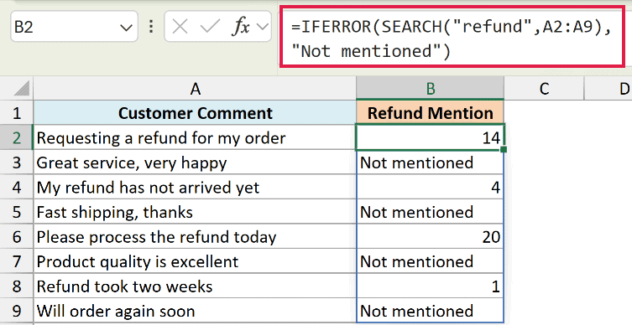Select row 4 header
The width and height of the screenshot is (632, 325).
[17, 188]
